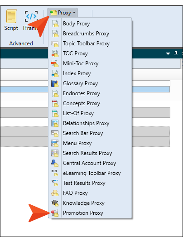Choose eLearning Toolbar Proxy

click(x=92, y=173)
